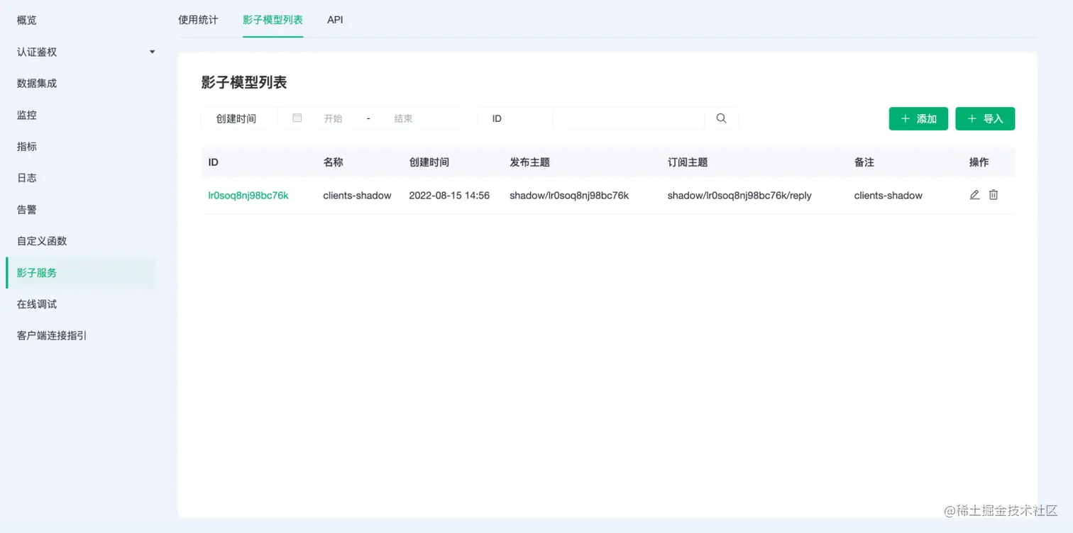
Task: Open the calendar date picker icon
Action: [296, 118]
